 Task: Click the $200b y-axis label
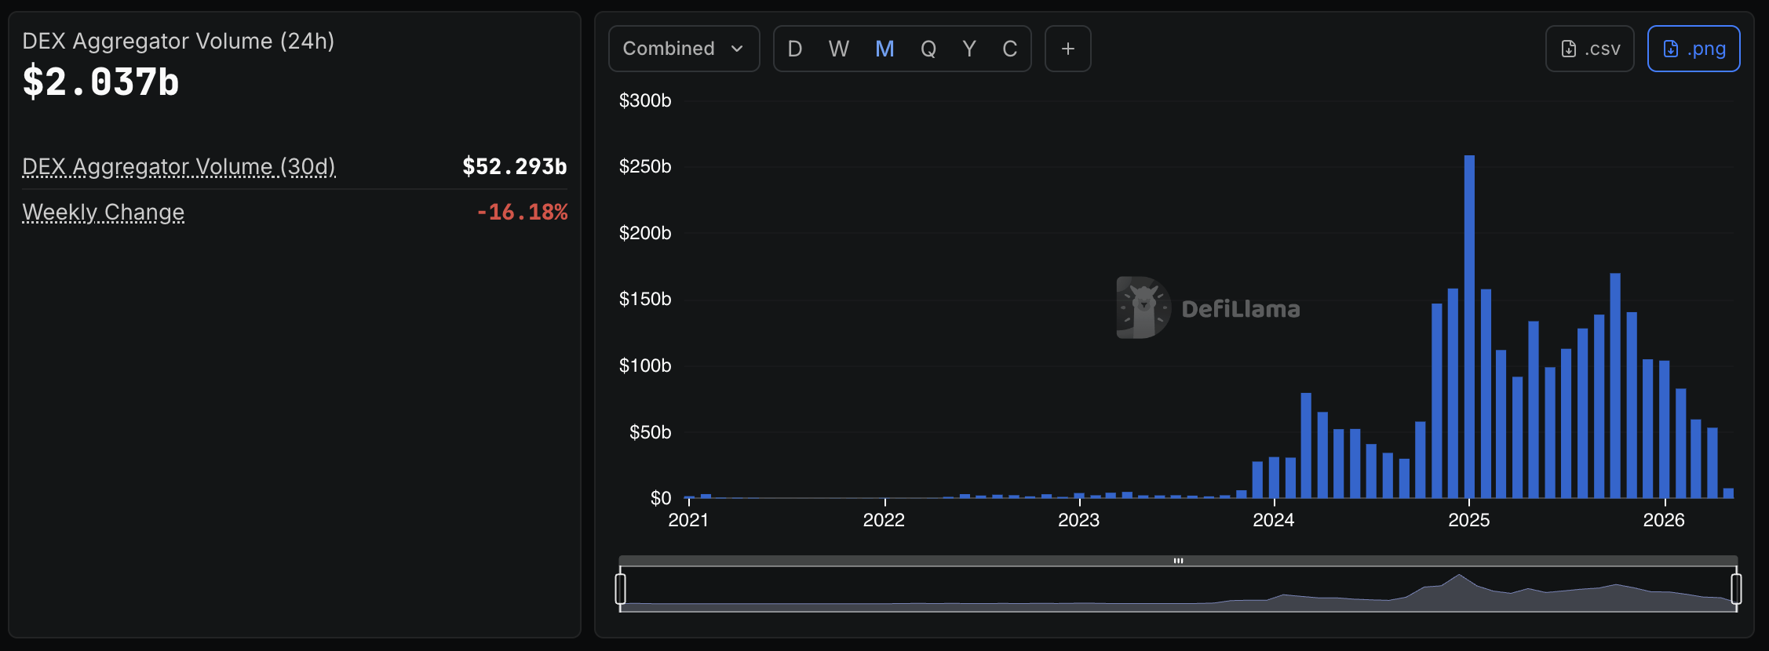coord(645,233)
